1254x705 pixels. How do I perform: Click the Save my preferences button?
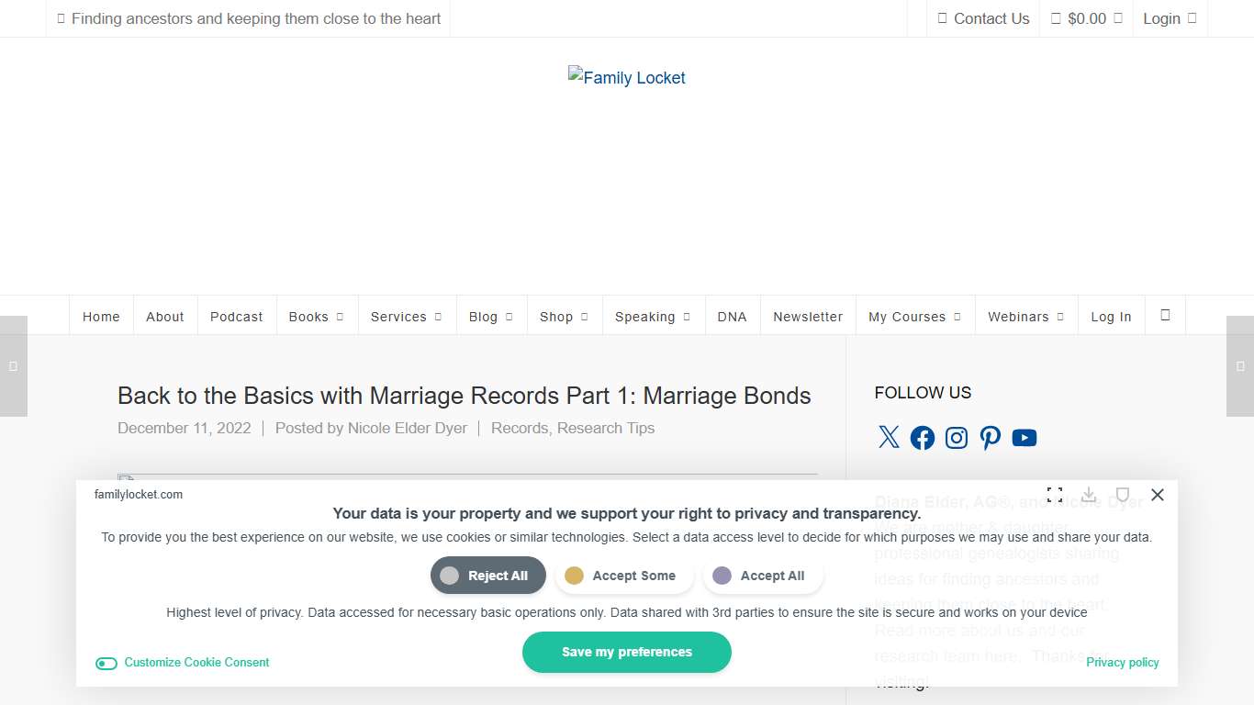click(627, 652)
